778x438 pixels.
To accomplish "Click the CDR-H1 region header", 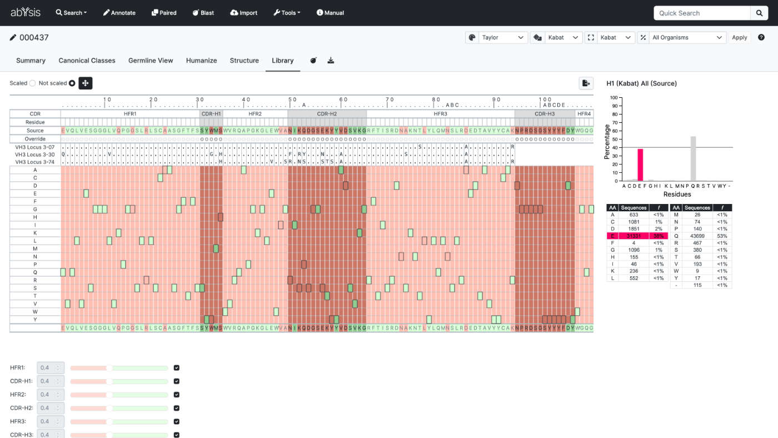I will pos(211,114).
